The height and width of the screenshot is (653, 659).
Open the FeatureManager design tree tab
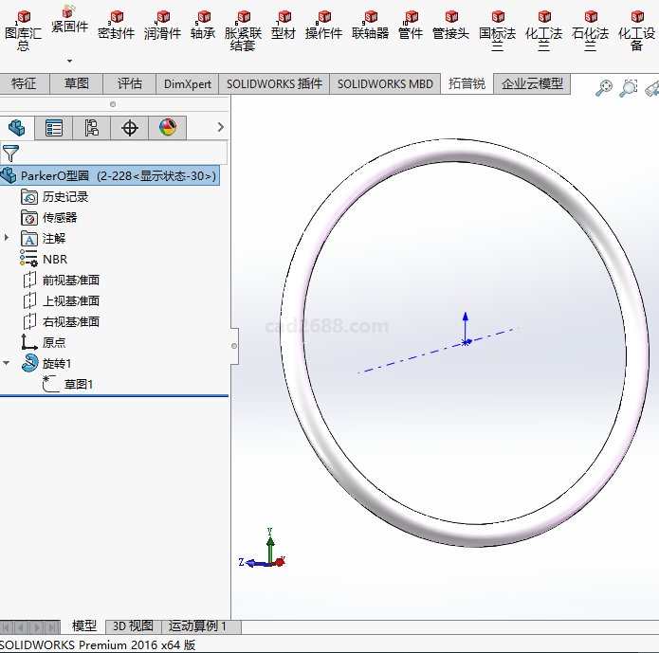(x=16, y=128)
